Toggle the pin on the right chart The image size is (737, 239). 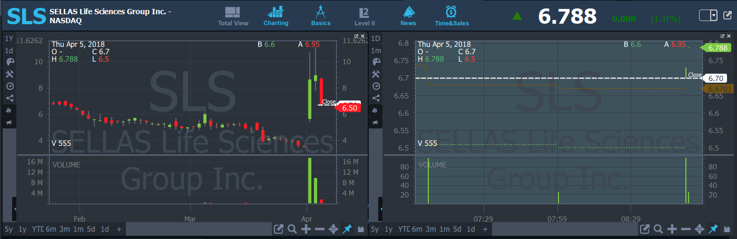[x=714, y=229]
